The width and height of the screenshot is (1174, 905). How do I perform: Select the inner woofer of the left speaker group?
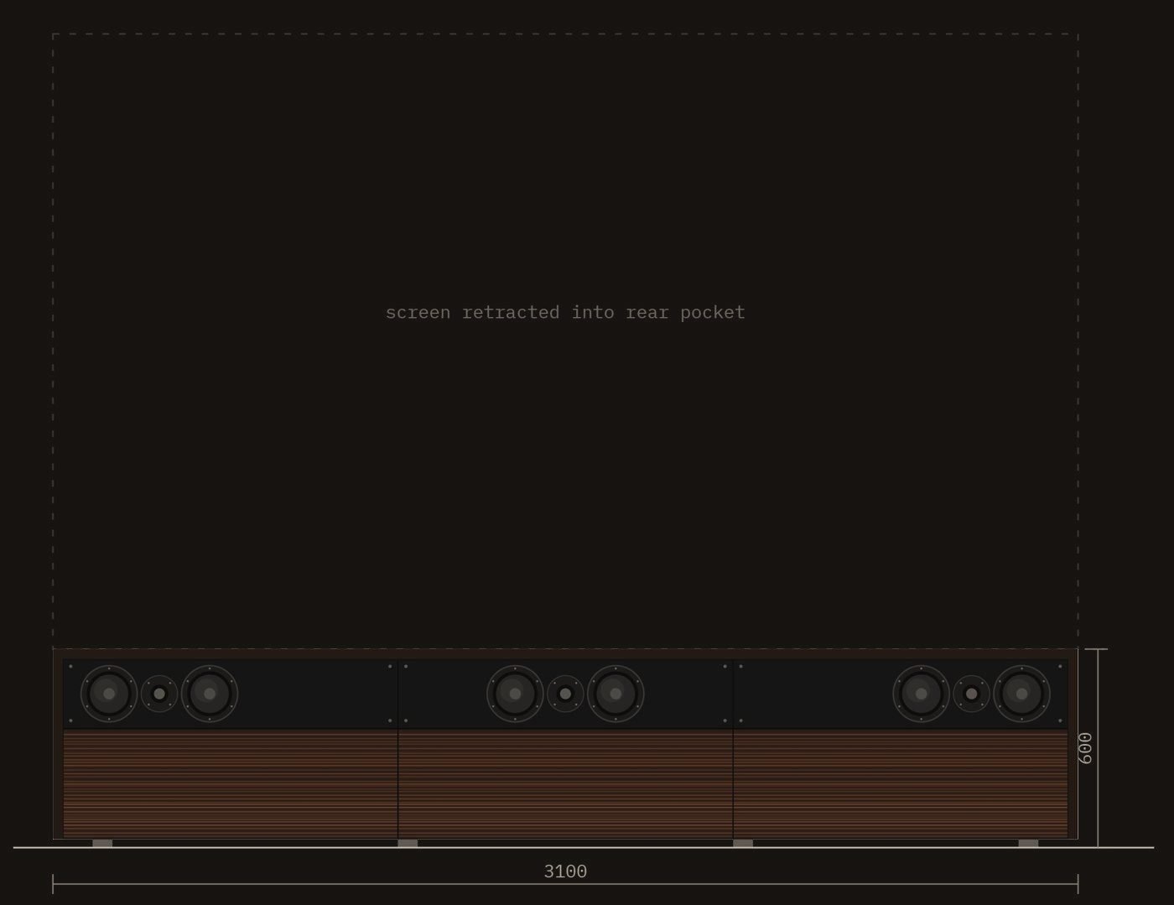point(210,694)
